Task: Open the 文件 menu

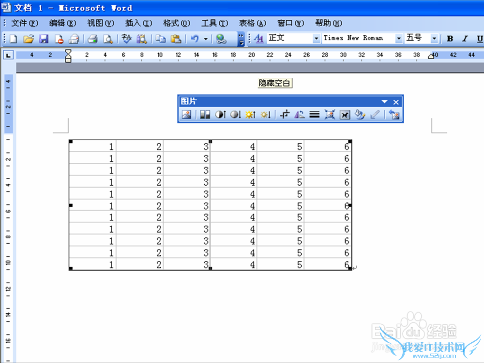Action: [x=25, y=23]
